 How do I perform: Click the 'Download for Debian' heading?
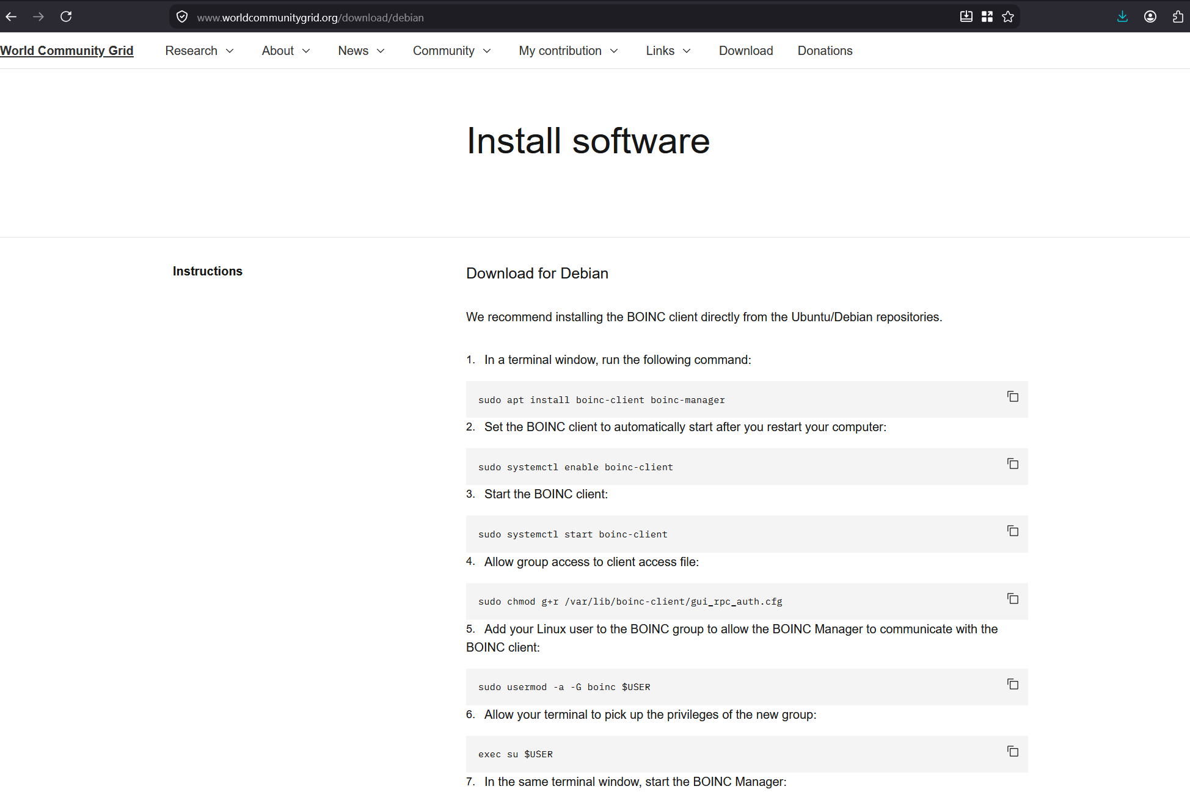coord(537,273)
